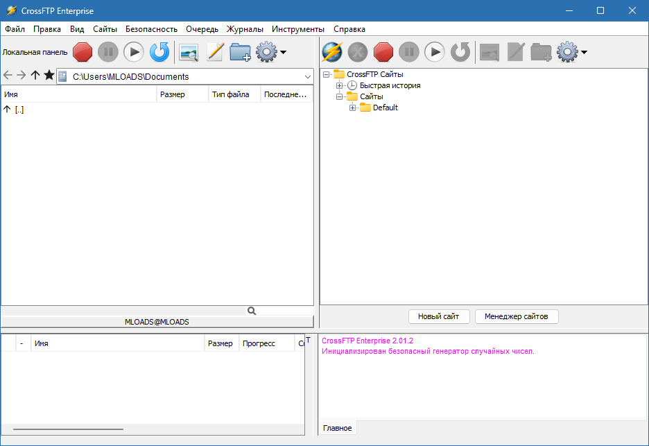Collapse the CrossFTP Сайты root node

pyautogui.click(x=326, y=74)
